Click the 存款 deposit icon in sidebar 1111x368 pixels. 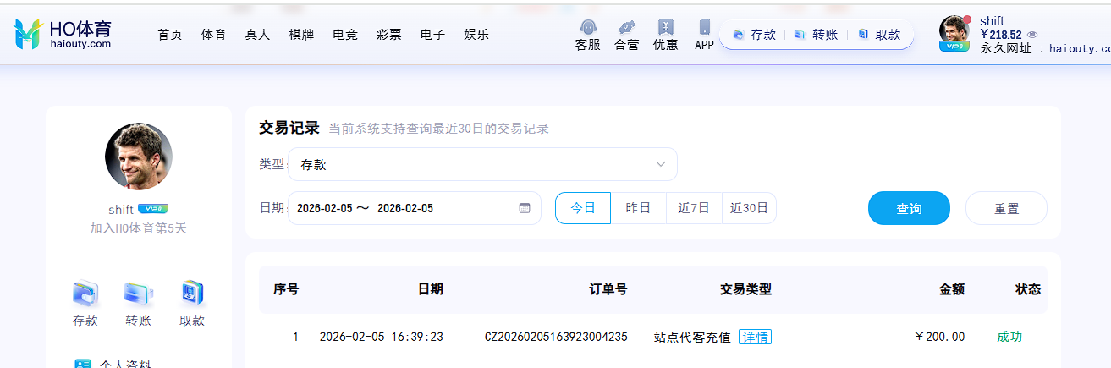click(85, 294)
